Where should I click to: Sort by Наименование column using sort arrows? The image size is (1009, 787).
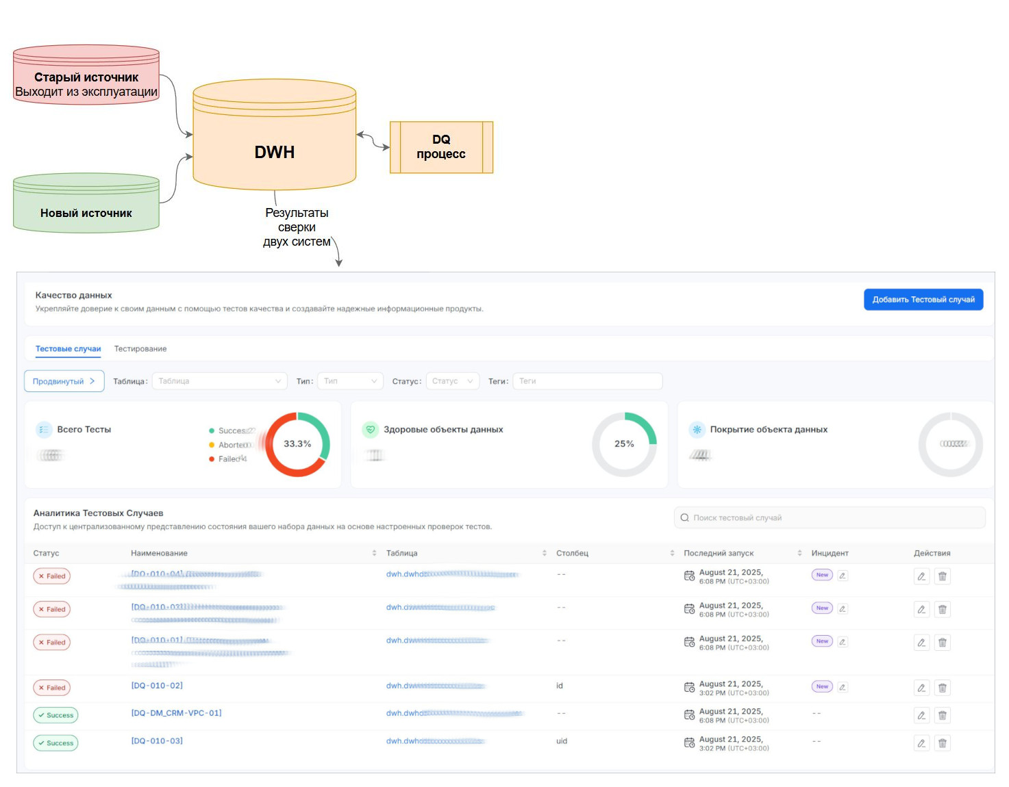374,553
